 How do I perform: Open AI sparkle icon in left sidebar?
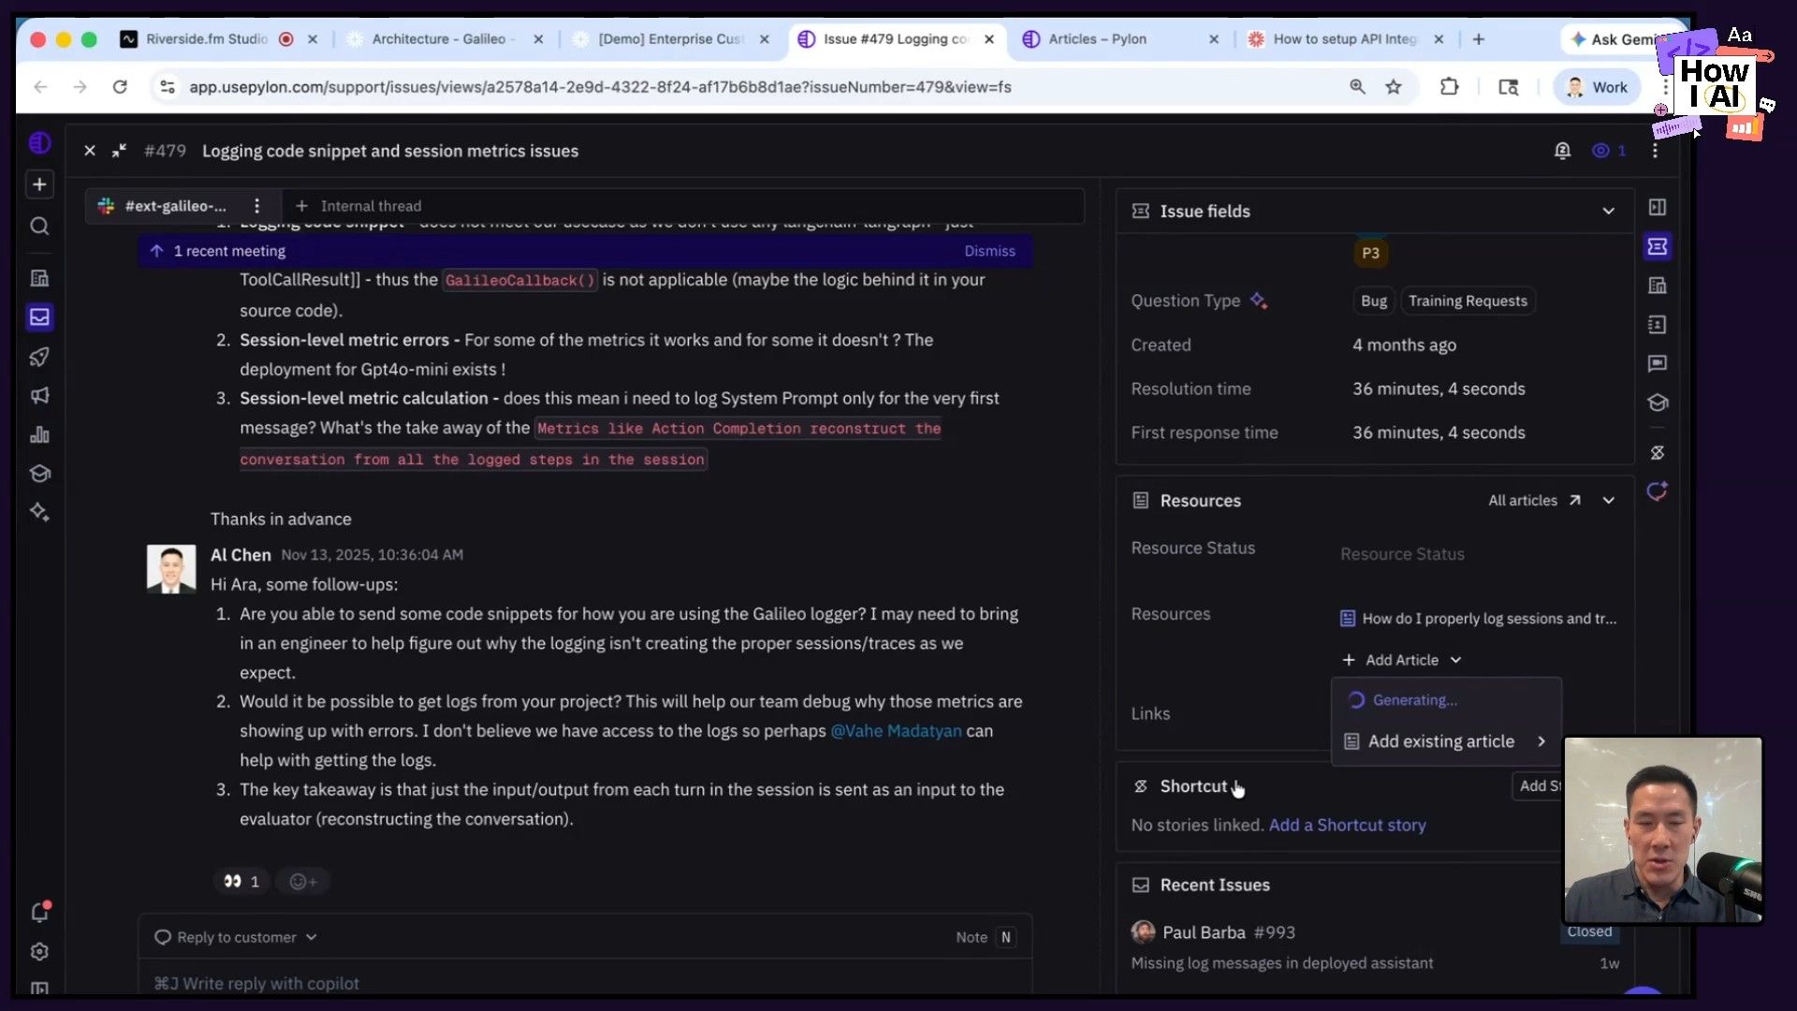pos(39,512)
